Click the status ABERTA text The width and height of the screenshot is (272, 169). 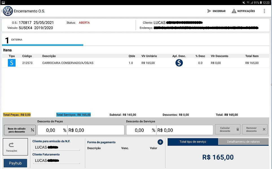click(84, 23)
